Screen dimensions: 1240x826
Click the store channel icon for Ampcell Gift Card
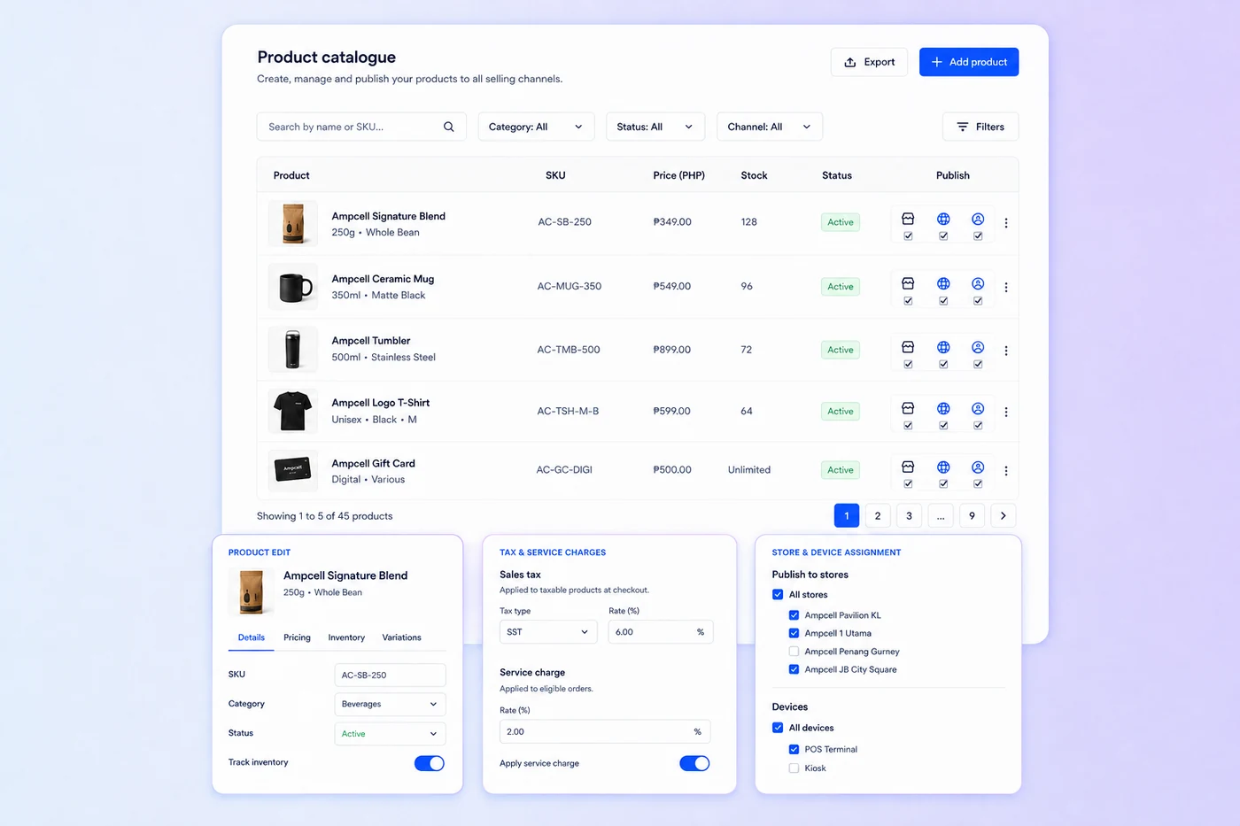click(908, 467)
